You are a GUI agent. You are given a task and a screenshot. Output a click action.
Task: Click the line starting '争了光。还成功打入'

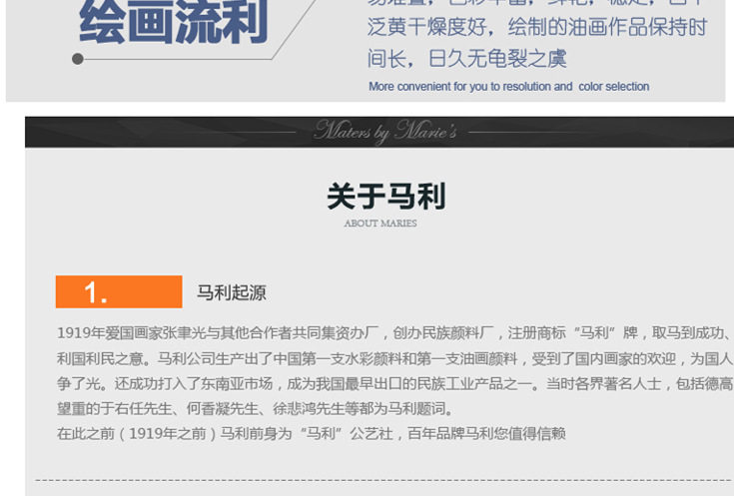[x=394, y=384]
